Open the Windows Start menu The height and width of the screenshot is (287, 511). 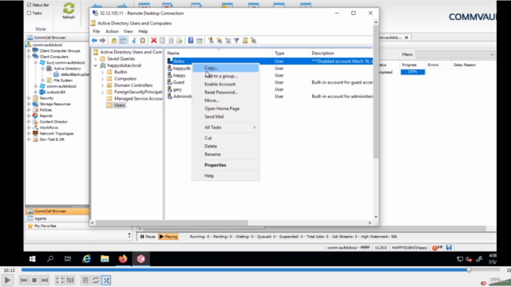[x=32, y=259]
